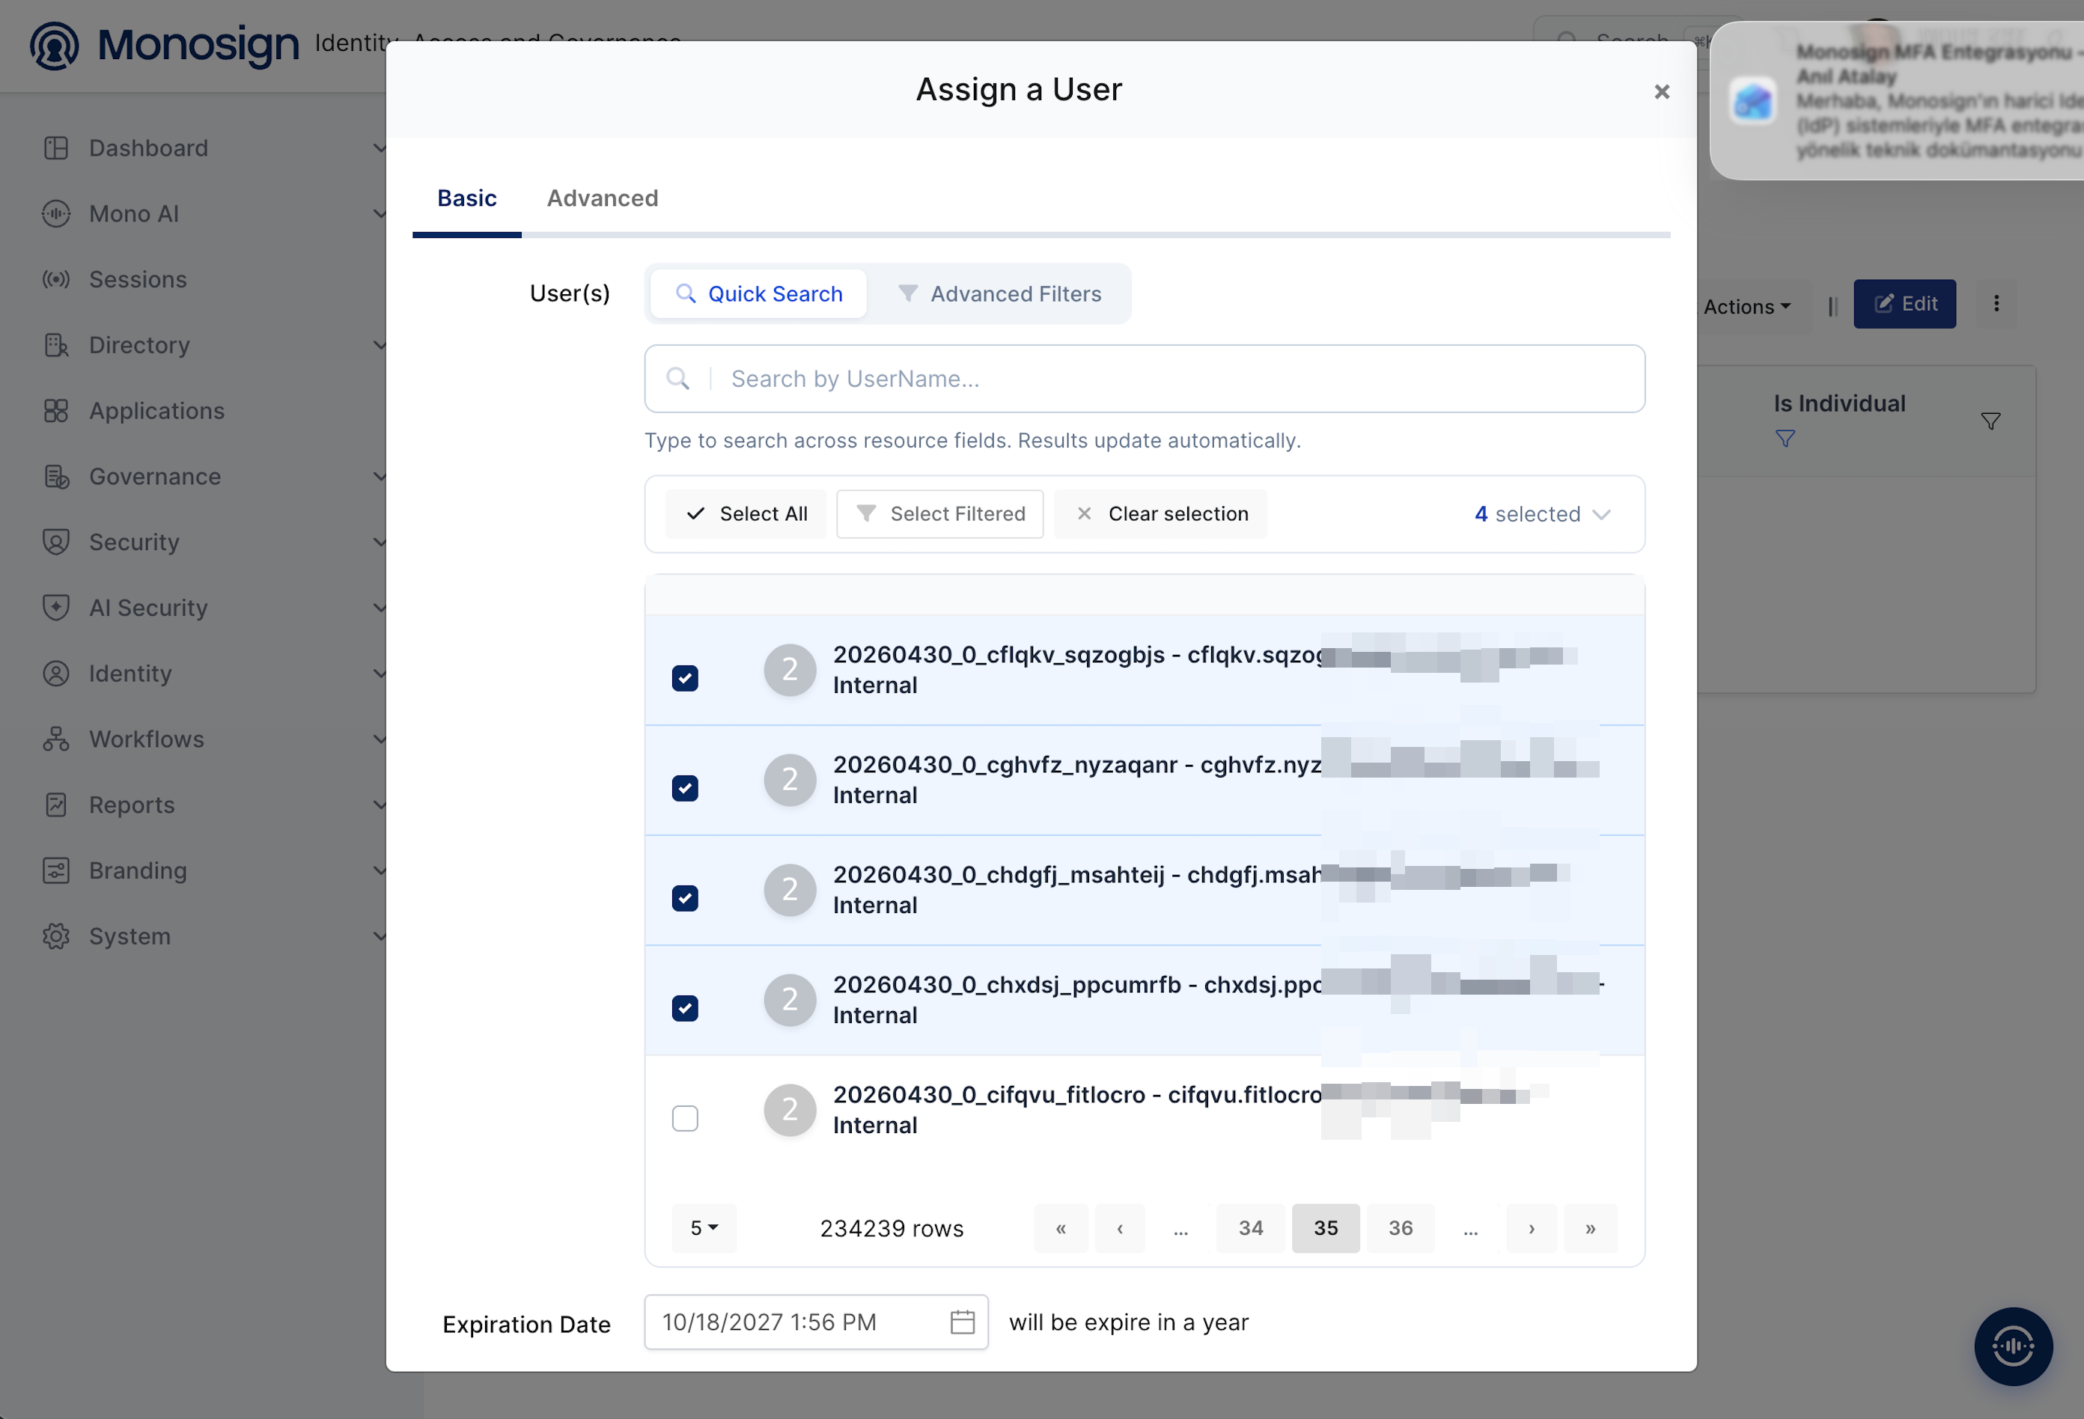Click the System gear icon
The image size is (2084, 1419).
tap(55, 936)
